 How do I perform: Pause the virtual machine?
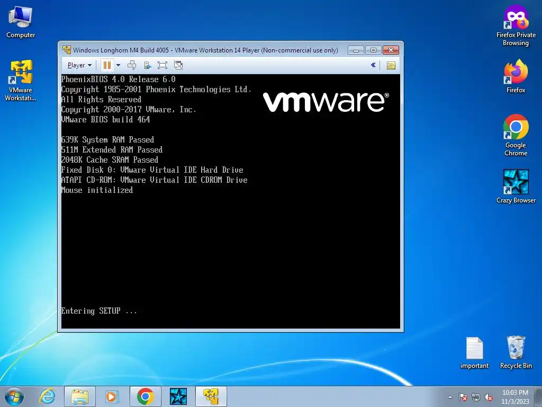107,65
